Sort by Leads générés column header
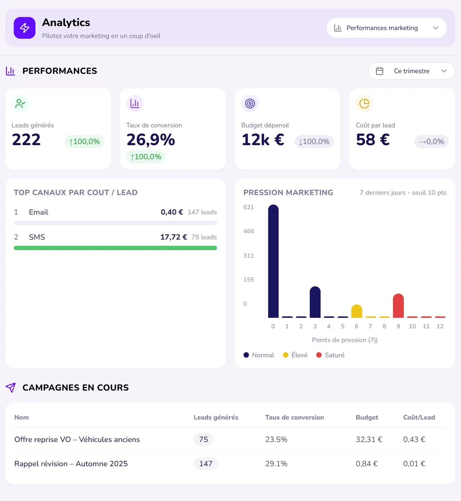Screen dimensions: 461x501 coord(216,417)
